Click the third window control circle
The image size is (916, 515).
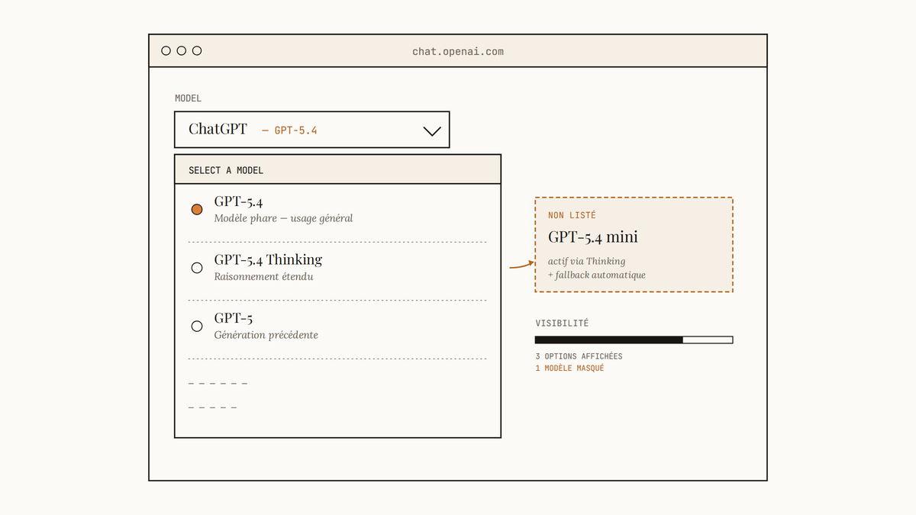click(x=197, y=51)
